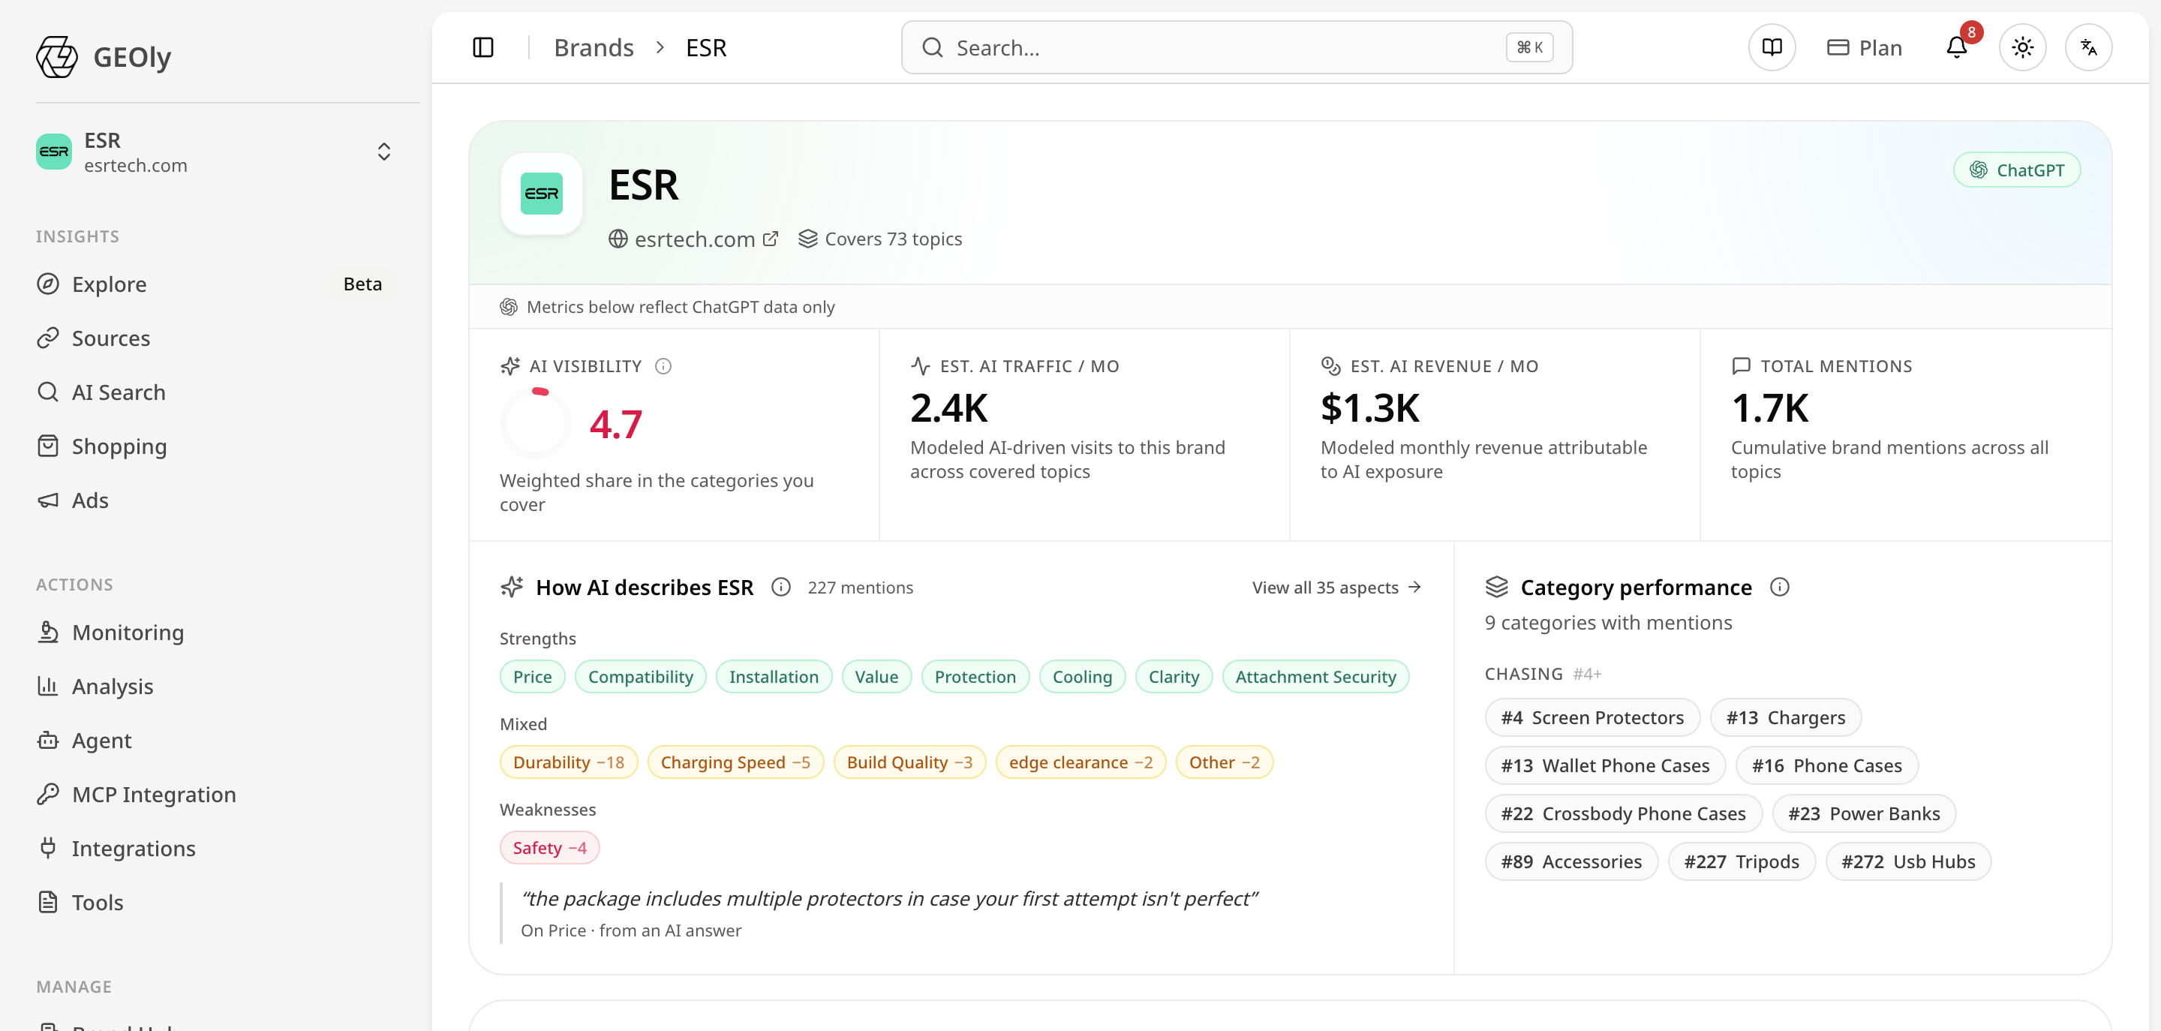Click the Integrations plug icon

[x=48, y=848]
